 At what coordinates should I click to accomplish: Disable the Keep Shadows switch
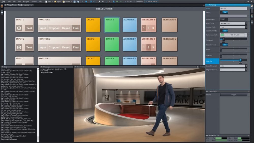pos(224,45)
